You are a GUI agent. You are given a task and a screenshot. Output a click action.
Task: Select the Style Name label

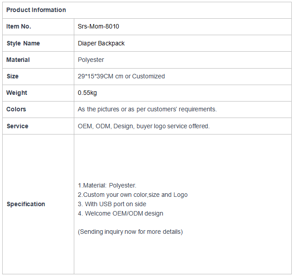point(23,43)
